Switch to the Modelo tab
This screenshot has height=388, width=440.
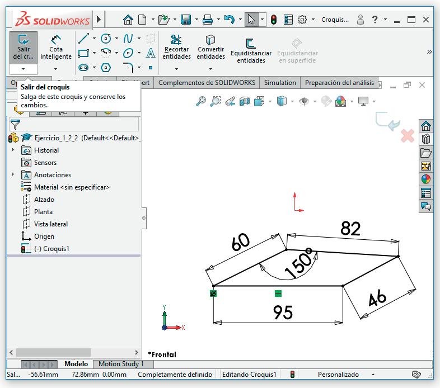pyautogui.click(x=76, y=364)
